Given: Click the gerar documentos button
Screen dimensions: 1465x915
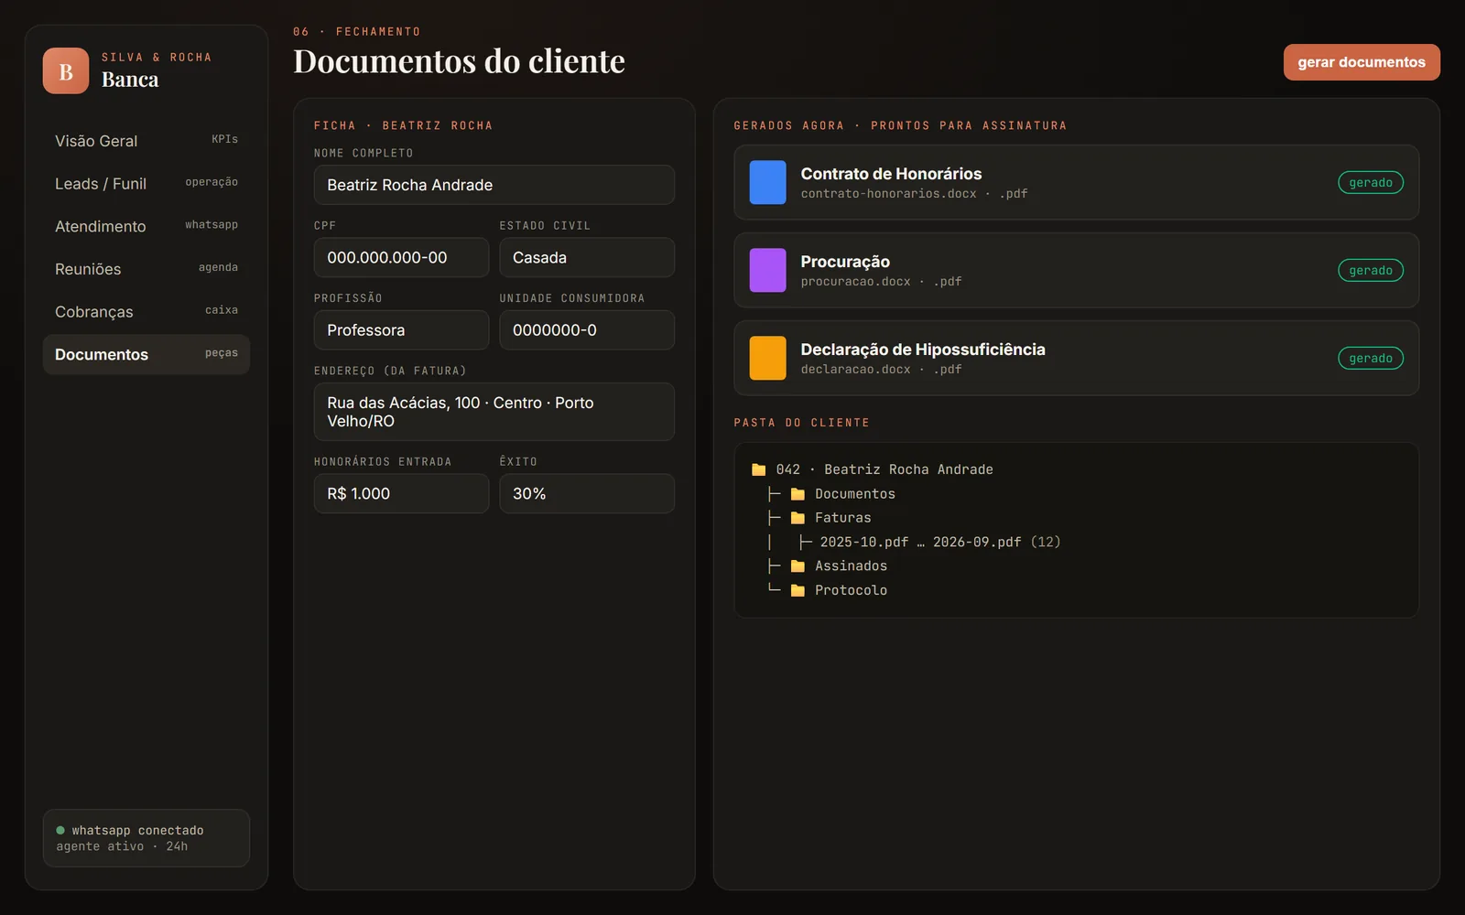Looking at the screenshot, I should pos(1362,62).
